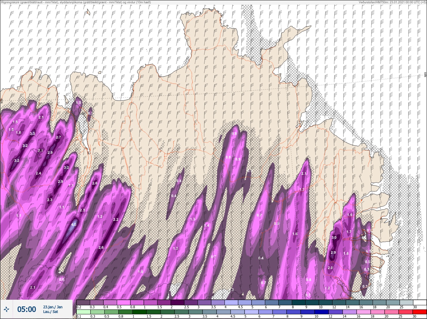Screen dimensions: 427x319
Task: Click the 2.0 precipitation value on the map
Action: pos(330,268)
